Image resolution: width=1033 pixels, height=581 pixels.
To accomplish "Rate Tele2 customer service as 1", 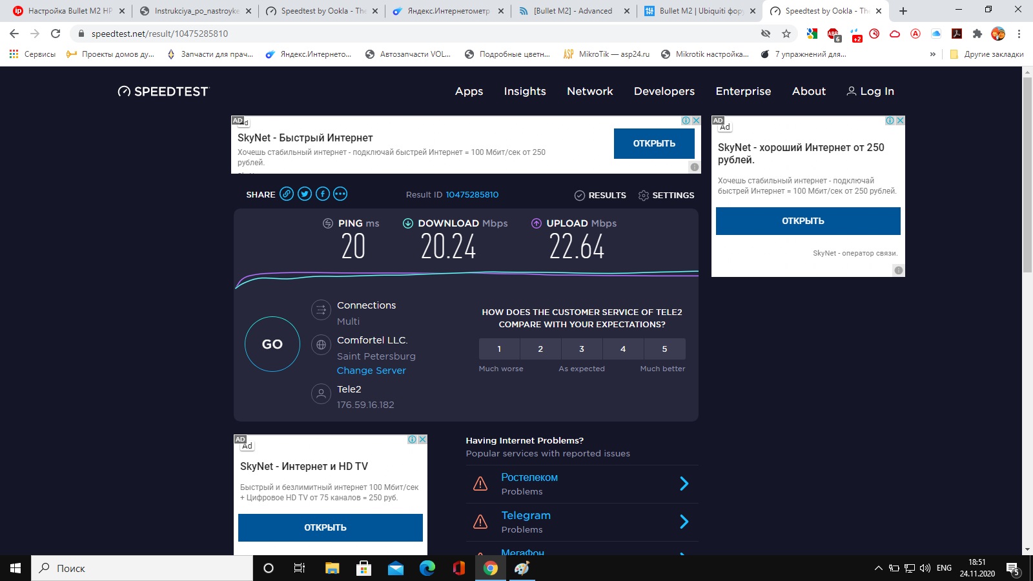I will pos(499,349).
